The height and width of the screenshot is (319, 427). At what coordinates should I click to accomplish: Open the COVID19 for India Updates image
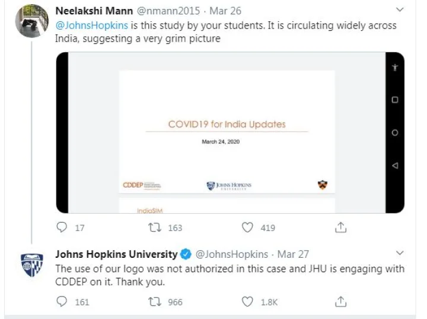click(x=230, y=132)
